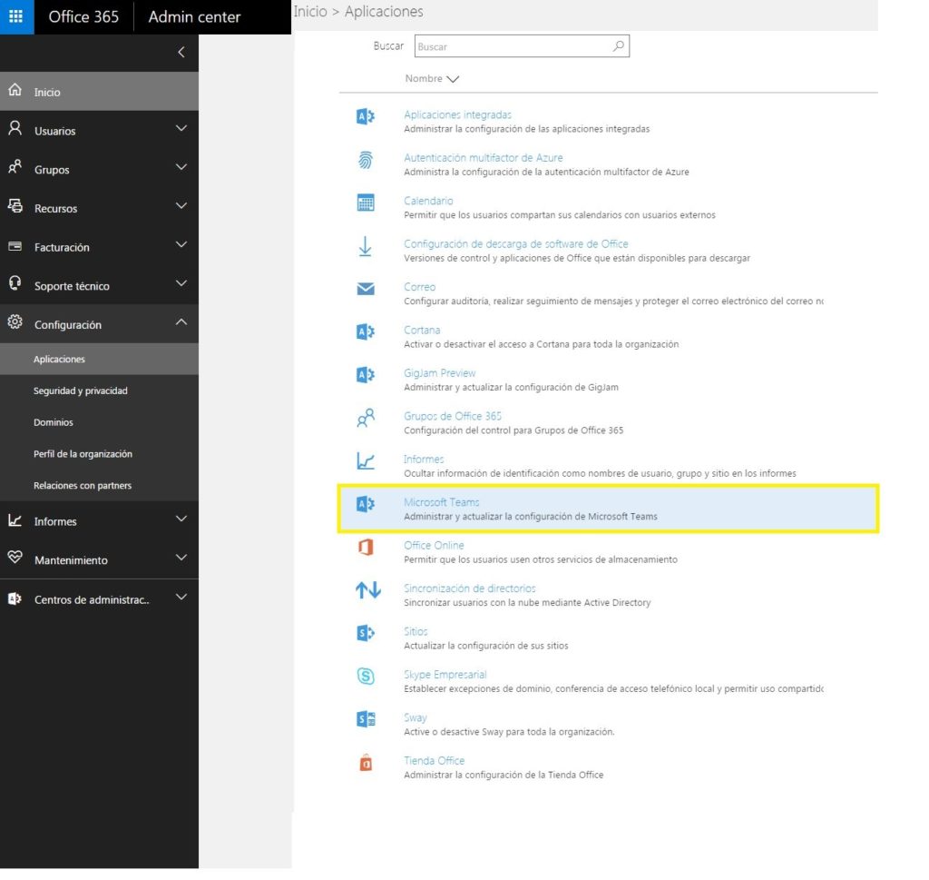Collapse the Configuración section chevron
The image size is (929, 880).
pos(181,322)
